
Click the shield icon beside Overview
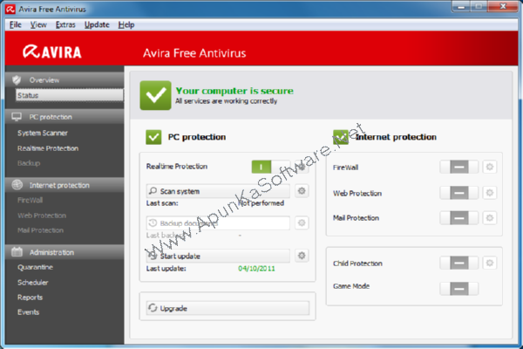(17, 80)
